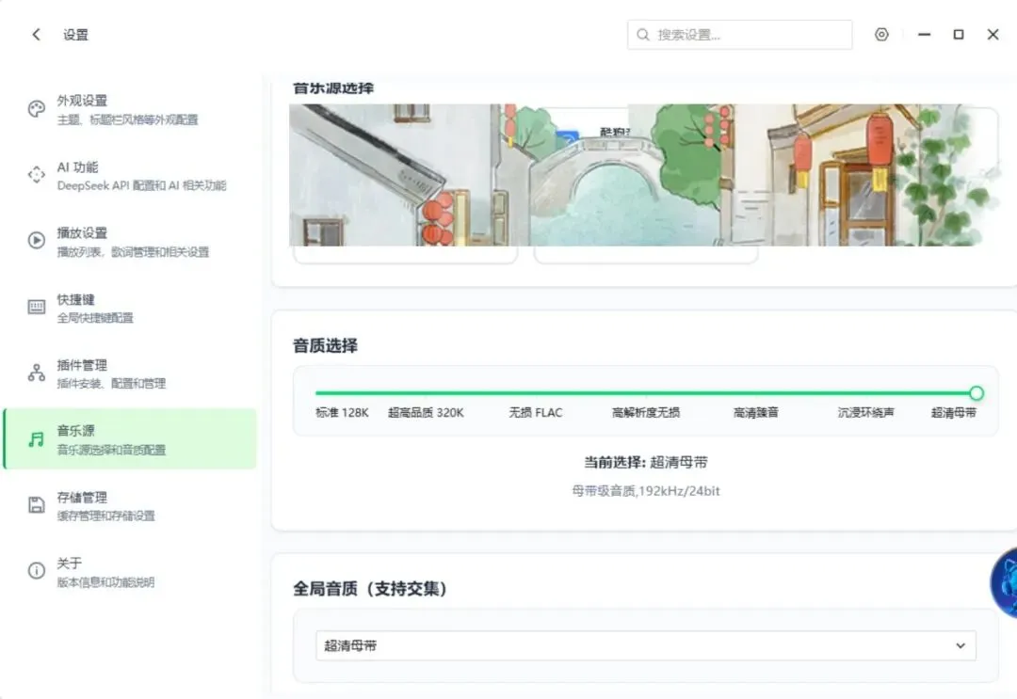Viewport: 1017px width, 699px height.
Task: Open the 外观设置 section
Action: tap(130, 109)
